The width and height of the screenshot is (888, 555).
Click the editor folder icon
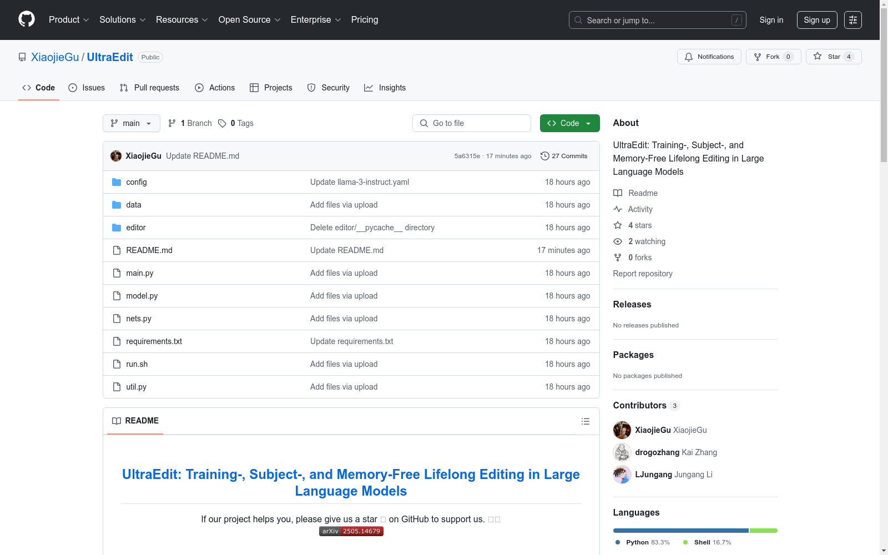117,228
